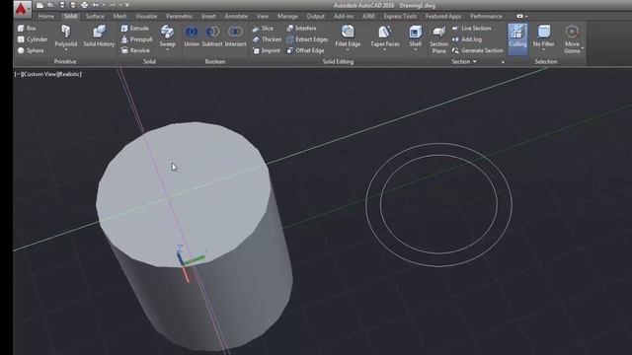The width and height of the screenshot is (632, 355).
Task: Start the Imprint command
Action: click(266, 50)
